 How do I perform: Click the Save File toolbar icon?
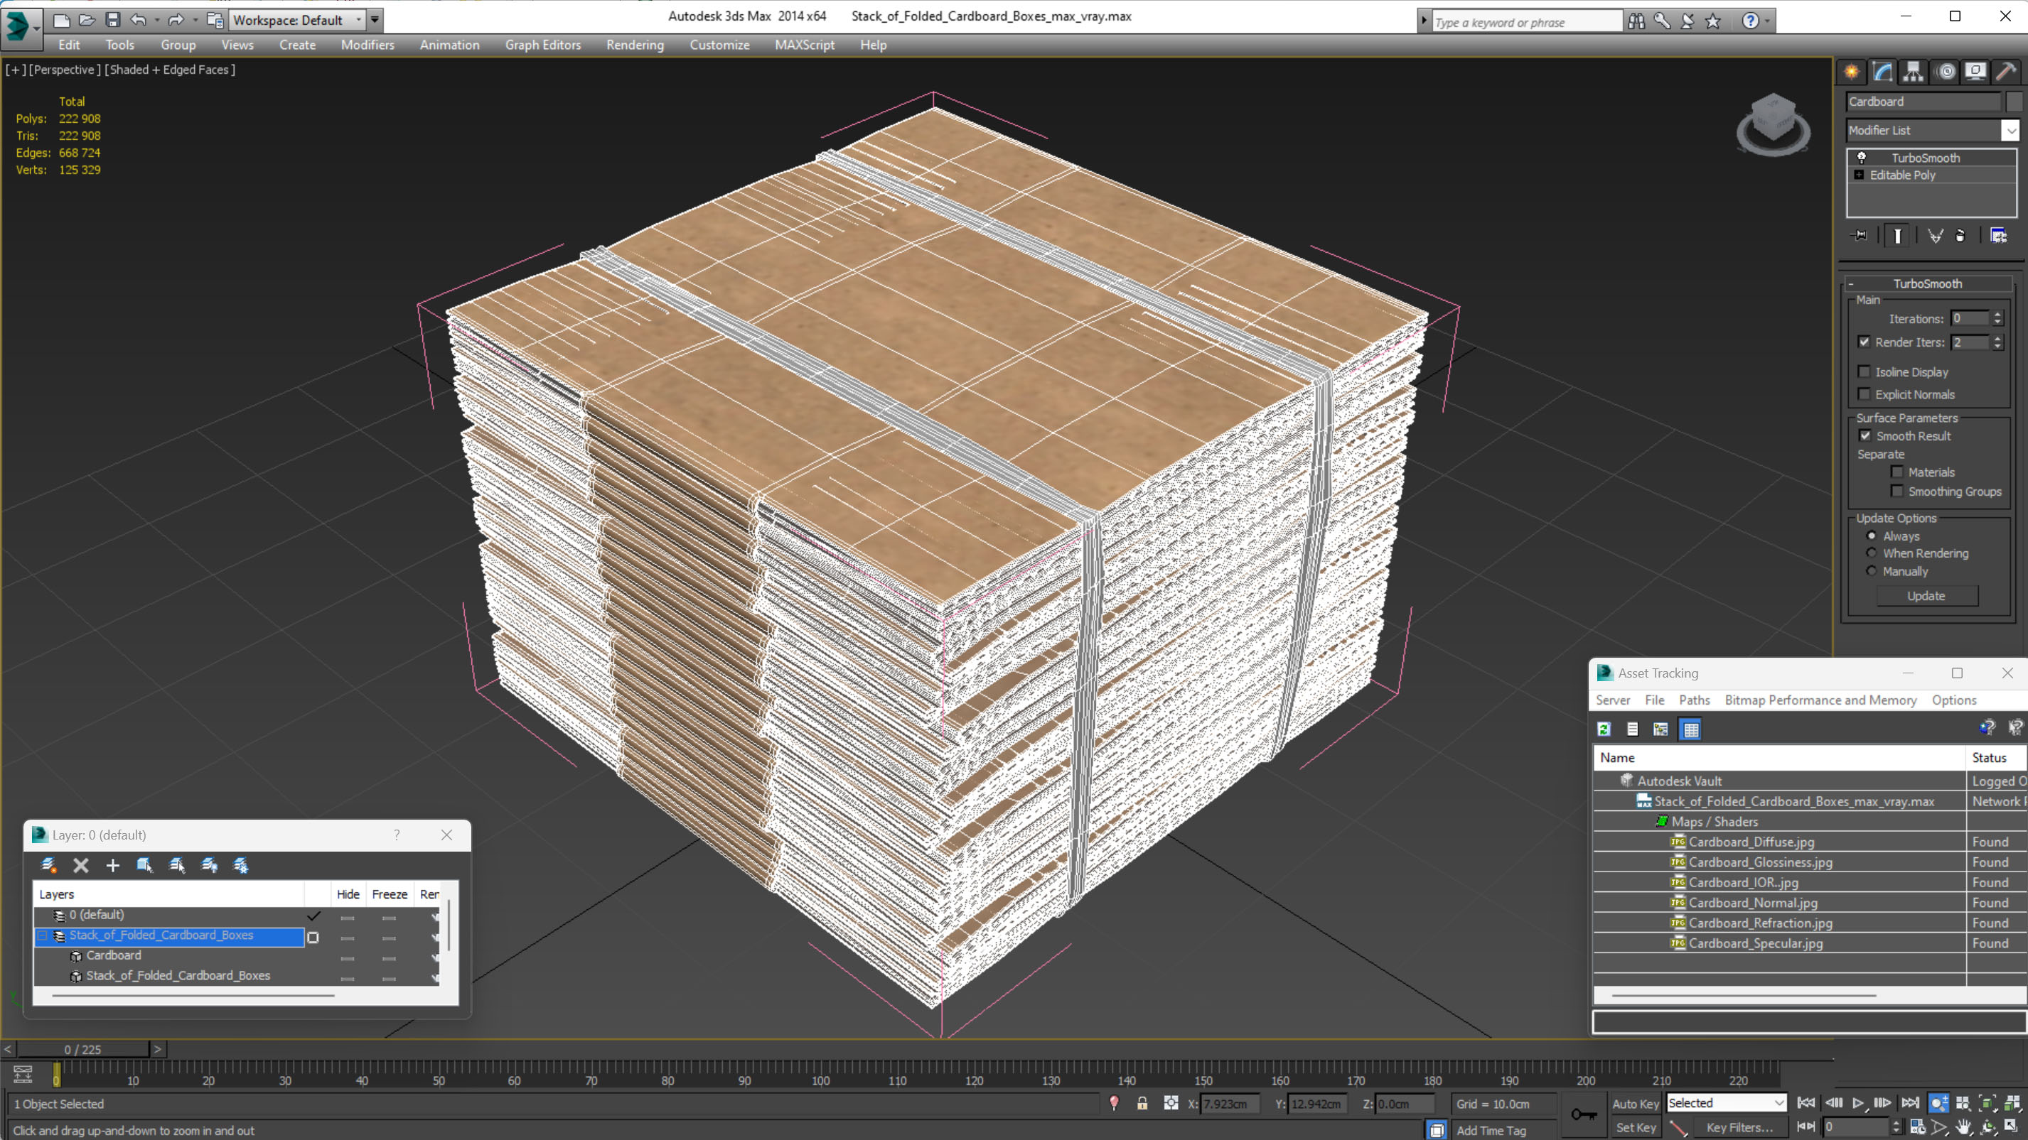coord(112,20)
